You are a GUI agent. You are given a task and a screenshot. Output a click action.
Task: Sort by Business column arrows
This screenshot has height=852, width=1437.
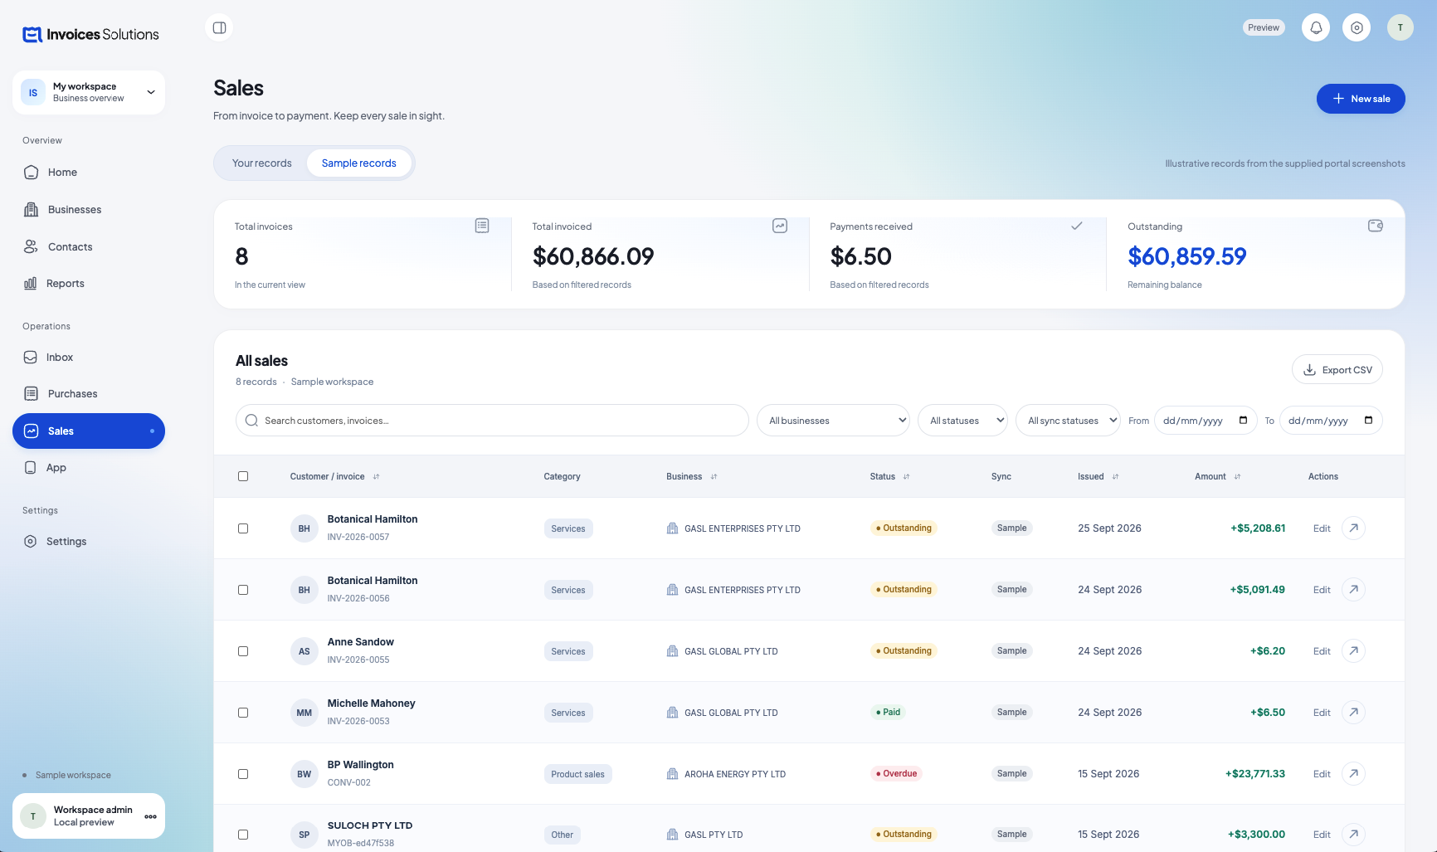tap(714, 476)
